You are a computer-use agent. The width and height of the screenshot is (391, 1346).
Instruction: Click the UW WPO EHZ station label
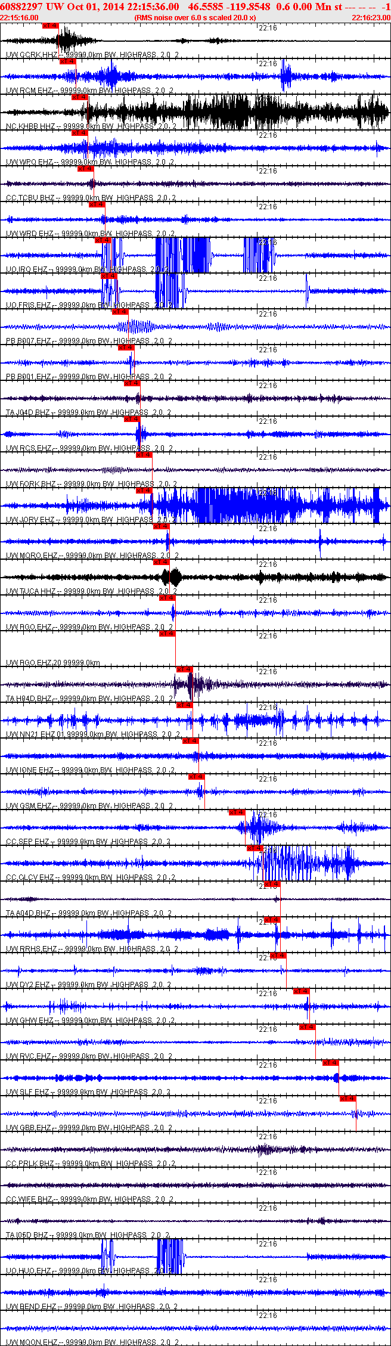(89, 162)
